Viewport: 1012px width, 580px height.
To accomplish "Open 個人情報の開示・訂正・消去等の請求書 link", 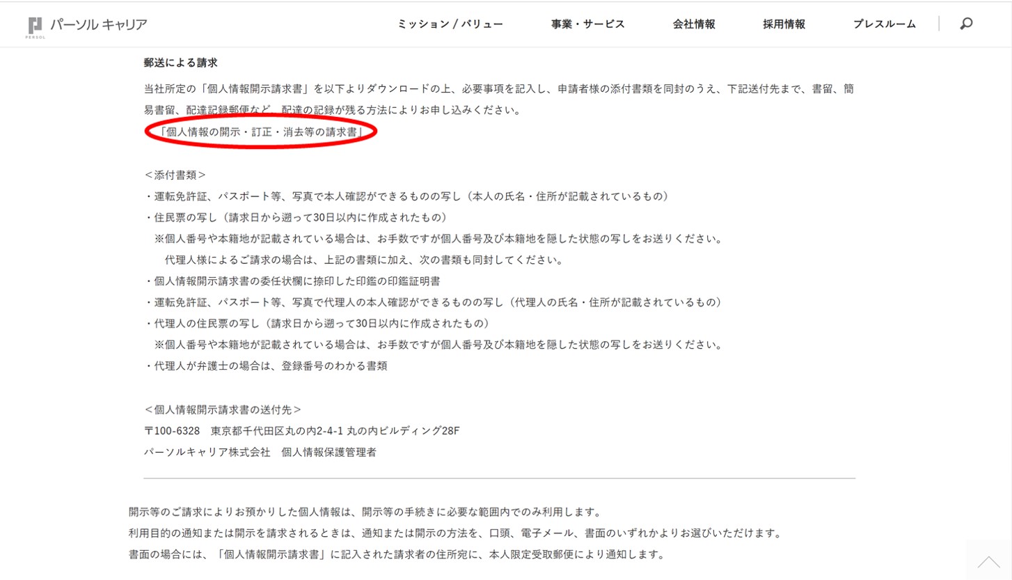I will point(262,132).
